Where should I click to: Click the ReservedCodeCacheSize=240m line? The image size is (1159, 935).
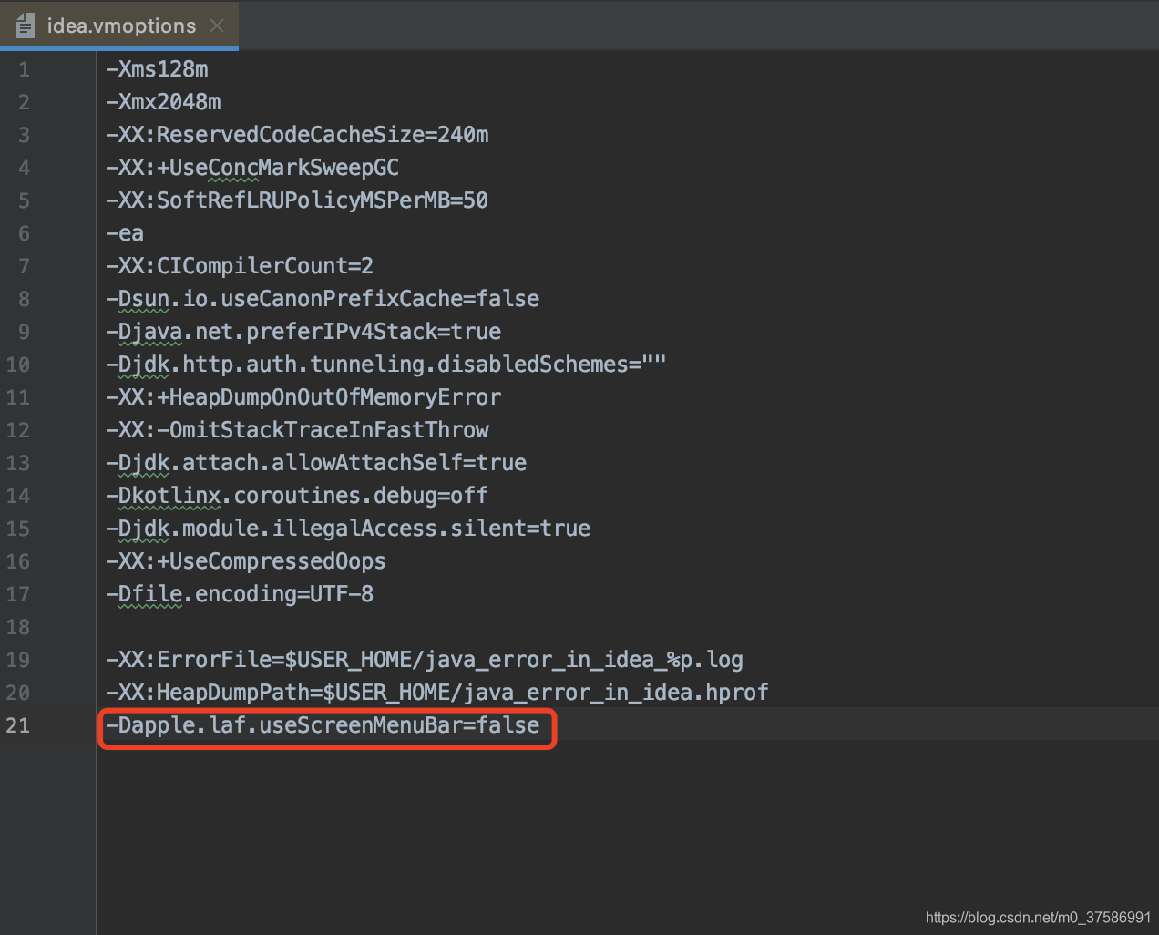(x=297, y=135)
